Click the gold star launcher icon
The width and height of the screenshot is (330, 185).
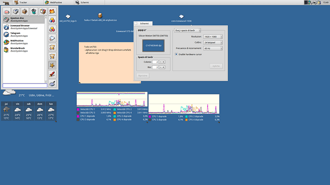pyautogui.click(x=52, y=65)
